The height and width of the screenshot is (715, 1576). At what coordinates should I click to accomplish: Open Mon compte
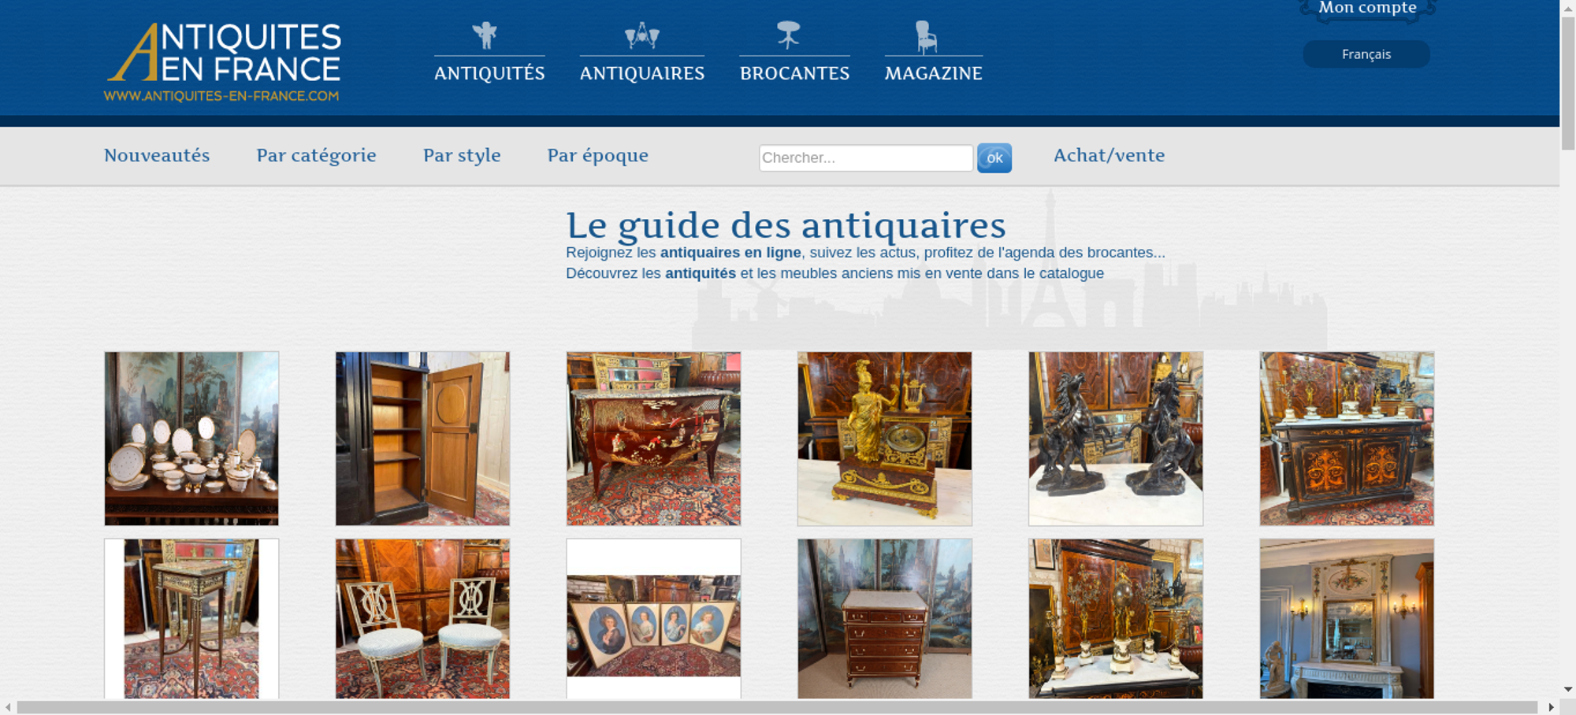pyautogui.click(x=1367, y=9)
